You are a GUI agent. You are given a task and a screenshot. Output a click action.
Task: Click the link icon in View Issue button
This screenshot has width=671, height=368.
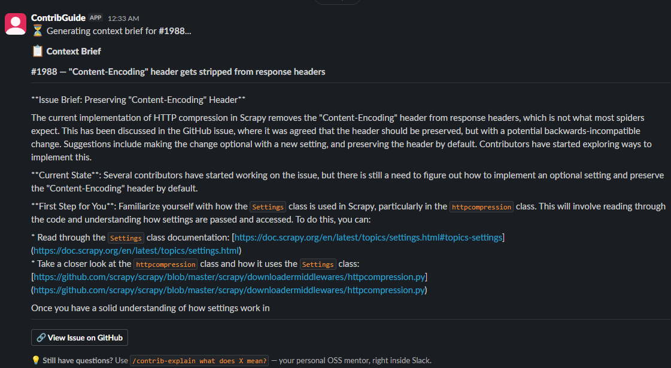pos(41,337)
